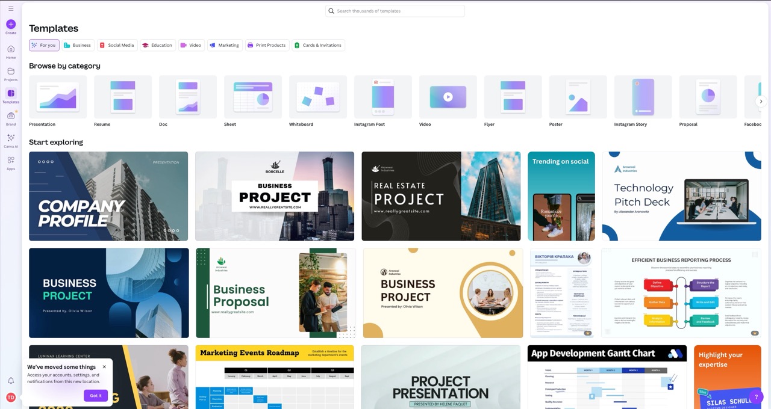Select the Business filter tab

click(77, 45)
